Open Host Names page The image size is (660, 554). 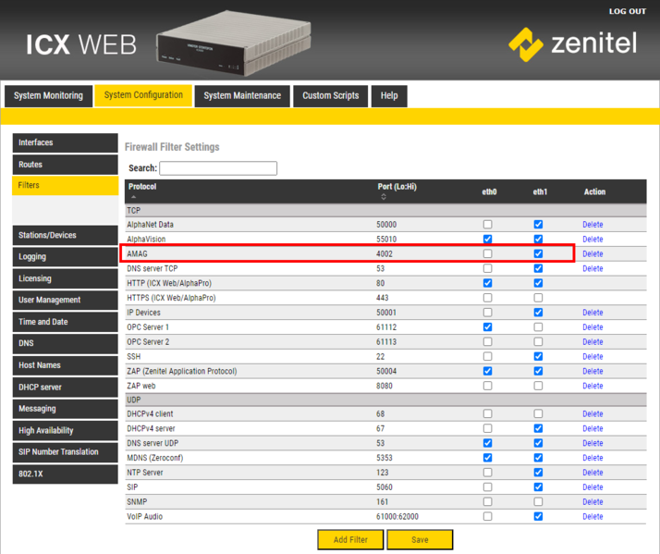(66, 365)
